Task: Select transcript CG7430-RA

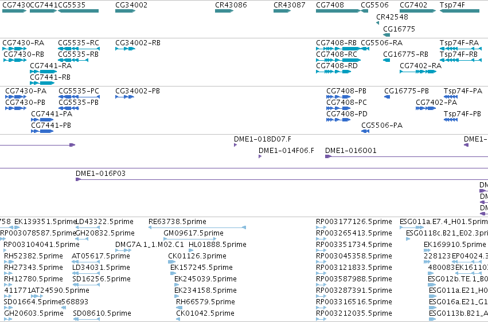Action: click(x=24, y=43)
